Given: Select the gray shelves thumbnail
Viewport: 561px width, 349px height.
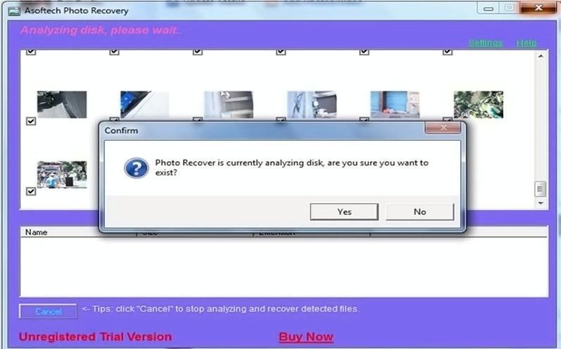Looking at the screenshot, I should [x=229, y=104].
